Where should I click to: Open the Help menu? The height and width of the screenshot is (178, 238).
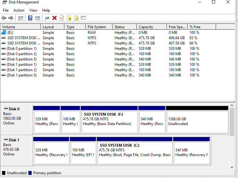click(x=46, y=10)
